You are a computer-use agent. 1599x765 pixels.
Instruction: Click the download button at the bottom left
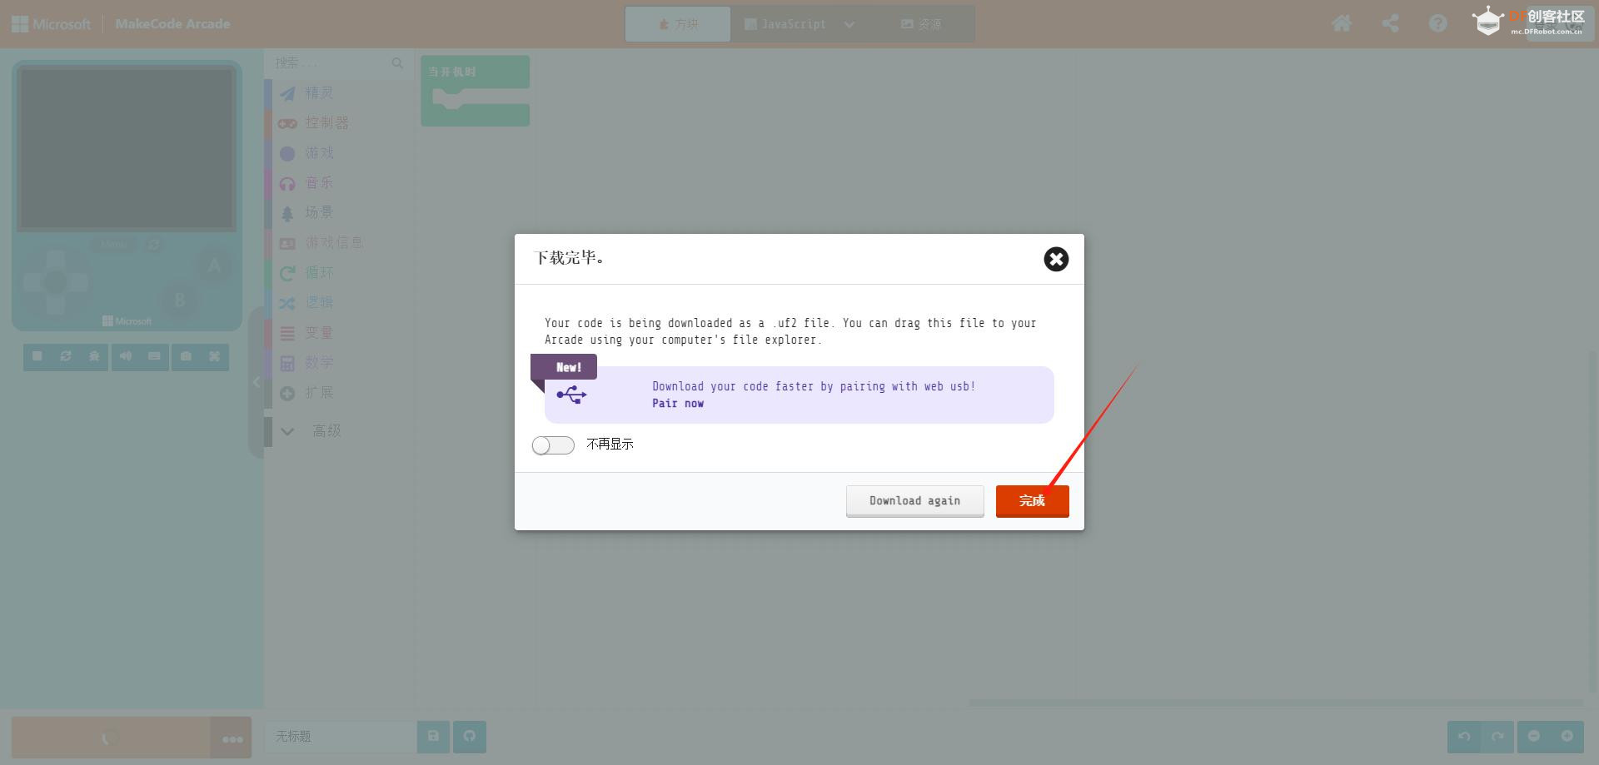point(110,738)
